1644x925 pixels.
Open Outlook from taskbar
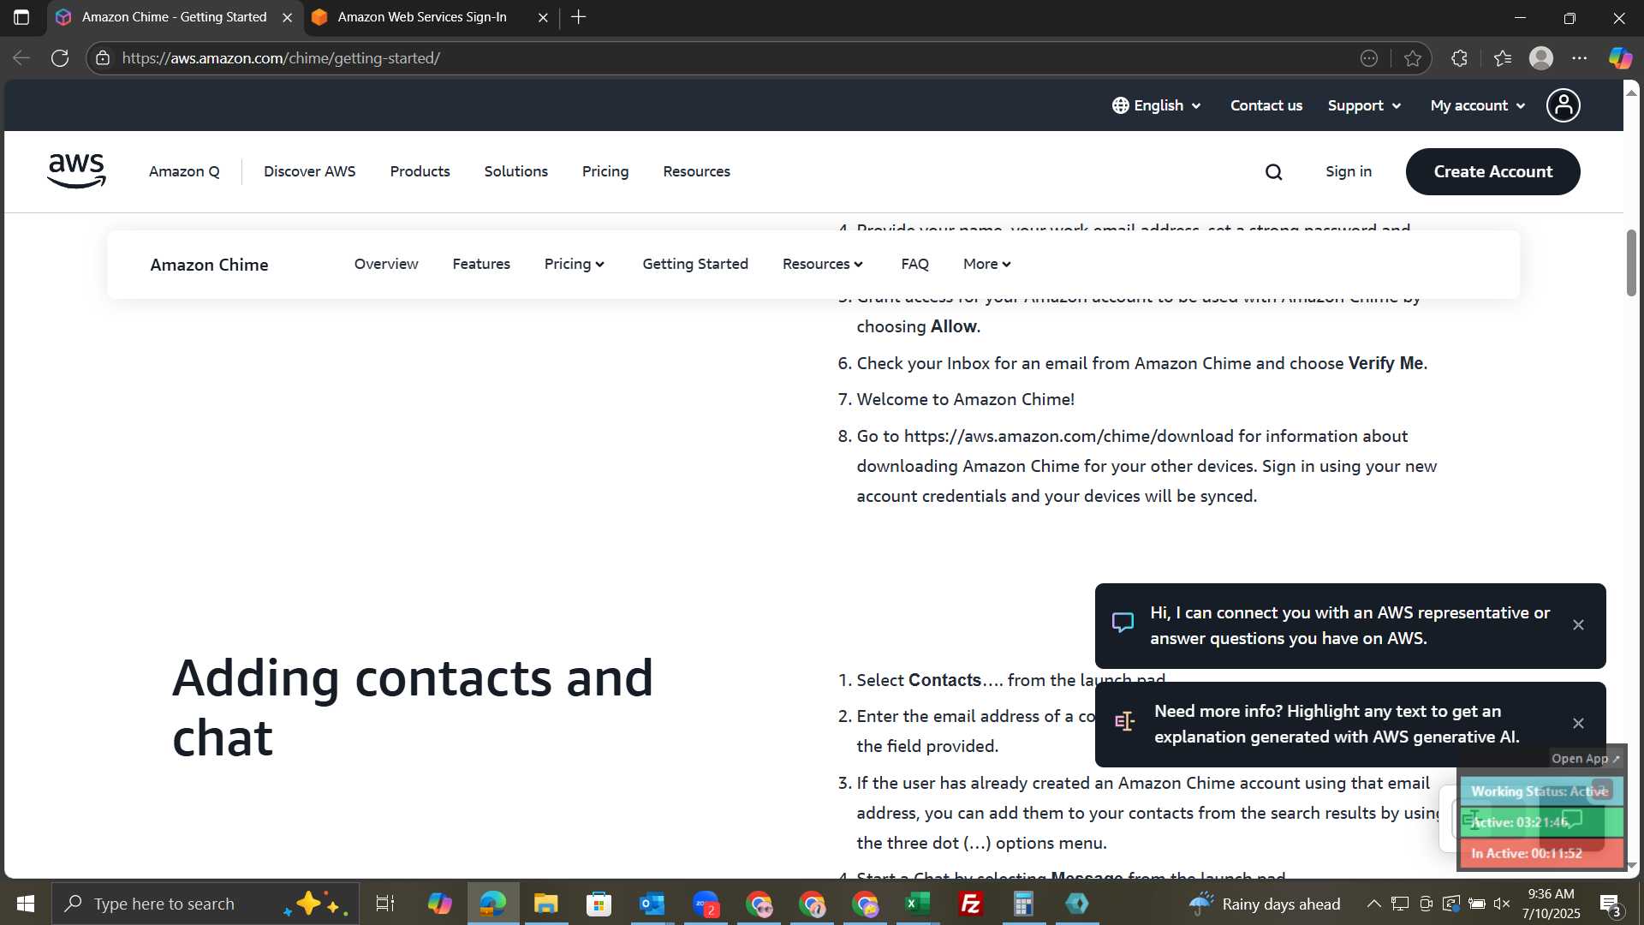coord(652,904)
